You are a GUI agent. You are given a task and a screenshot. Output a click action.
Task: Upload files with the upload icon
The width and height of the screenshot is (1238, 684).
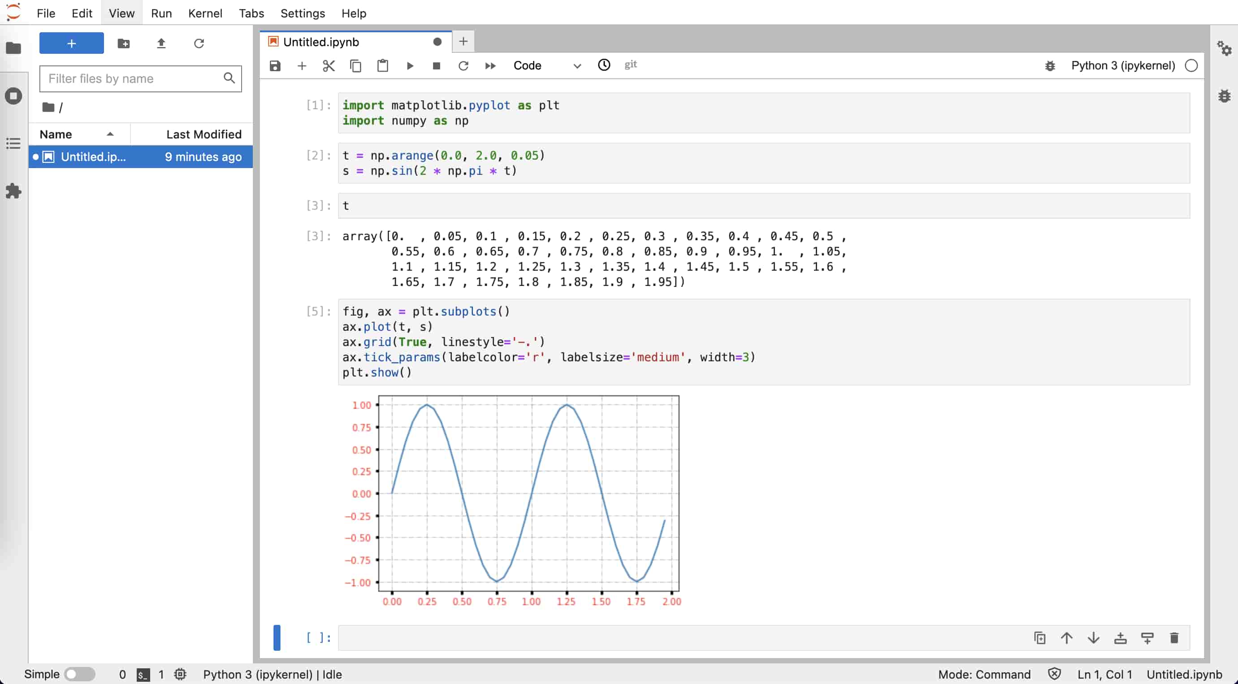click(161, 43)
